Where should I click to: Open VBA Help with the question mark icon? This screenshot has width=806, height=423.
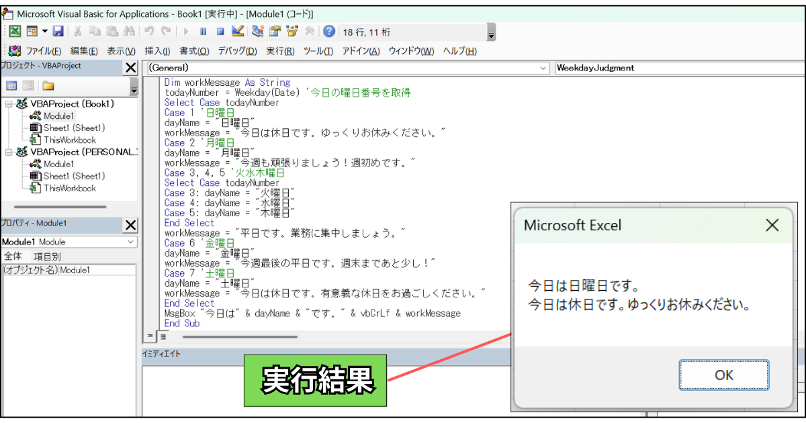pyautogui.click(x=329, y=31)
